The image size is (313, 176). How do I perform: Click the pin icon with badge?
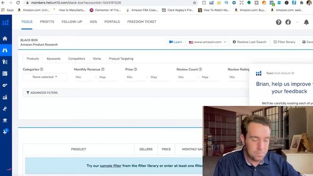5,132
